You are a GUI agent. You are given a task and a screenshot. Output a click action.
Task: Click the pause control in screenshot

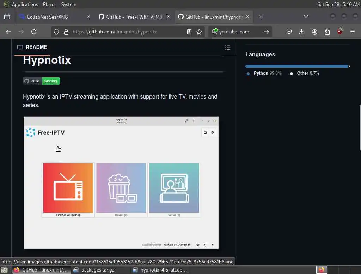pyautogui.click(x=205, y=245)
